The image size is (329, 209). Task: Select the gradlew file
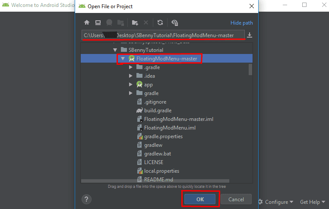(x=153, y=145)
